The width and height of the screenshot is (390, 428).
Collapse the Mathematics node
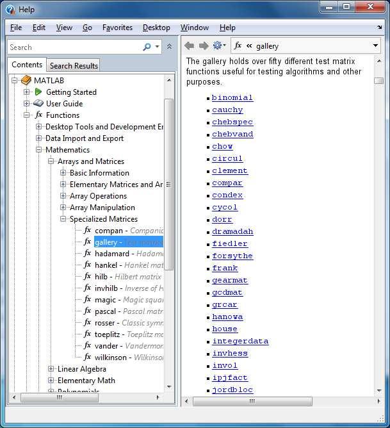click(38, 149)
